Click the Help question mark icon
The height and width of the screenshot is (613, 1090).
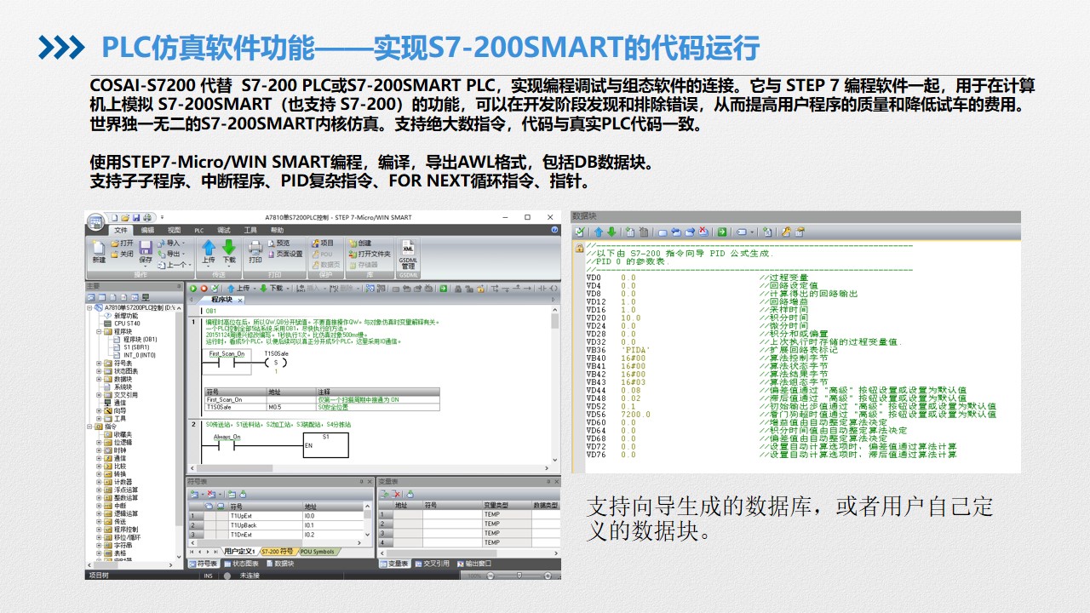point(555,230)
